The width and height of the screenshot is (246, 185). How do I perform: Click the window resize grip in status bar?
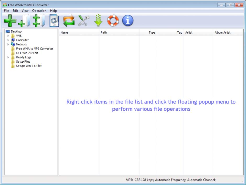(242, 181)
